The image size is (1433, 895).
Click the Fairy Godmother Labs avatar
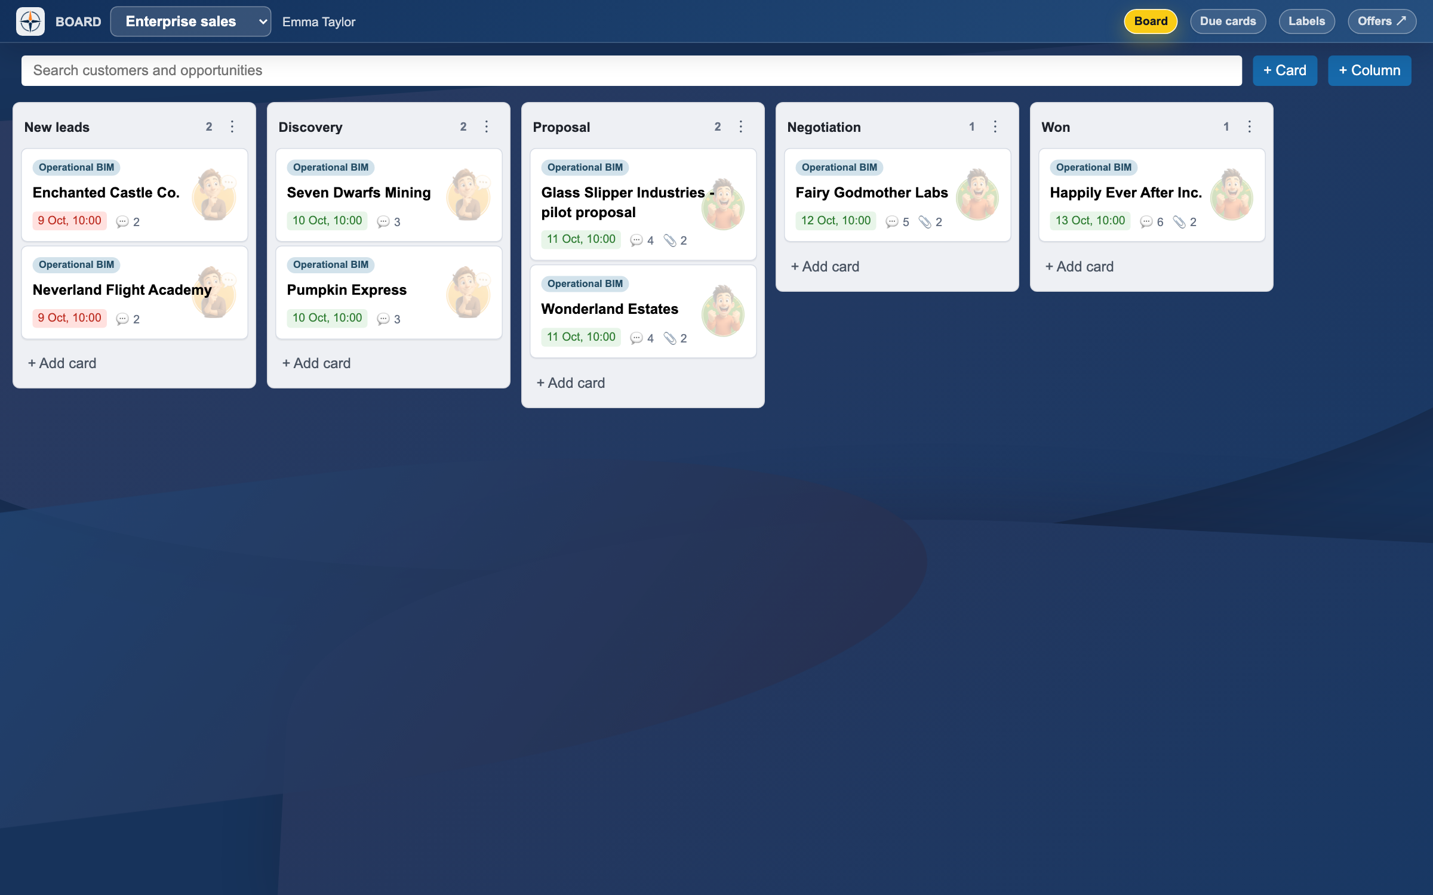[977, 195]
